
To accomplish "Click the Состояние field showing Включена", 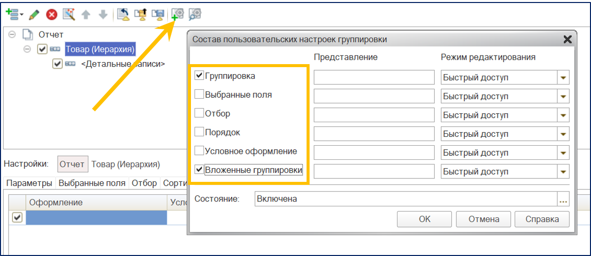I will pos(406,199).
